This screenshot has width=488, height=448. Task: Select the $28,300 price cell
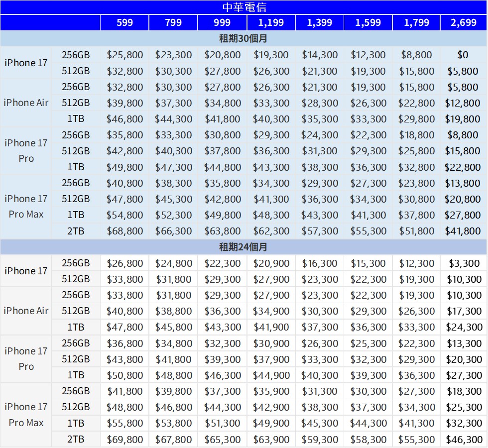[320, 103]
